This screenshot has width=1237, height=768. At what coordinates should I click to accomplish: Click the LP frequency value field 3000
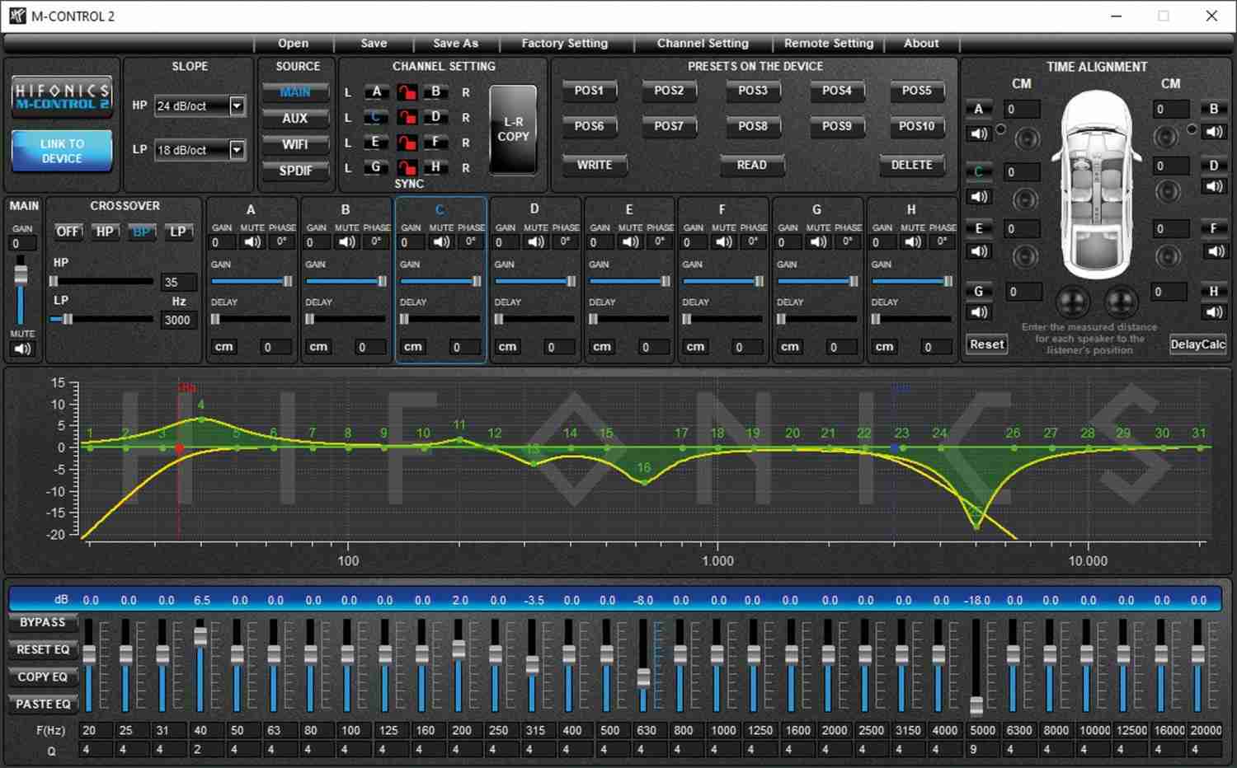point(178,321)
